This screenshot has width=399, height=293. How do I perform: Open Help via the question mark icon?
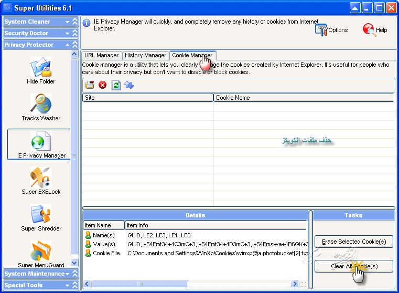coord(369,30)
